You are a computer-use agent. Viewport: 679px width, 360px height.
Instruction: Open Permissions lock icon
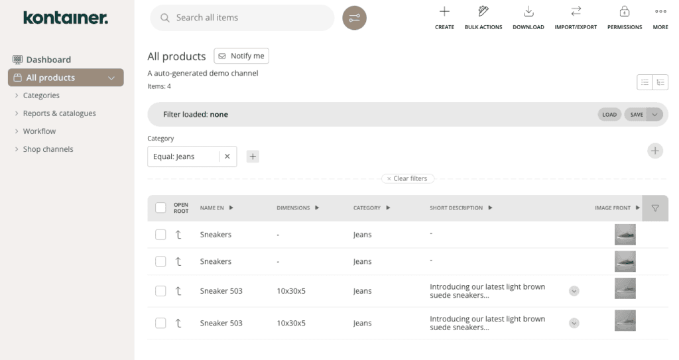(x=624, y=12)
